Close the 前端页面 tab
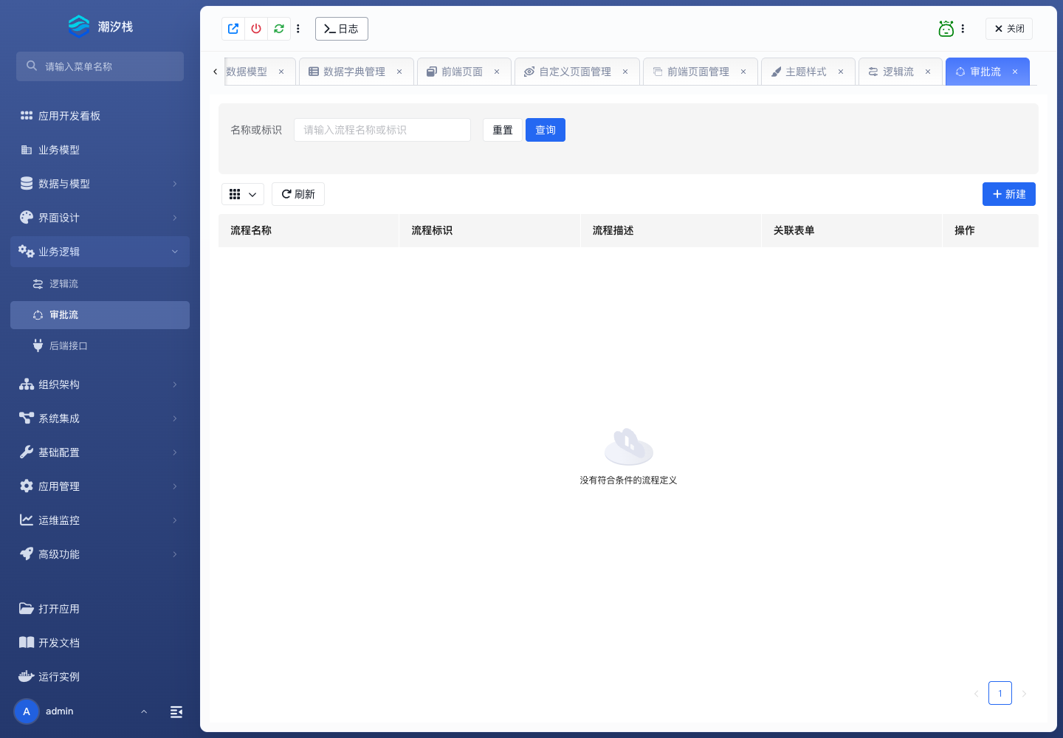This screenshot has width=1063, height=738. pos(497,72)
